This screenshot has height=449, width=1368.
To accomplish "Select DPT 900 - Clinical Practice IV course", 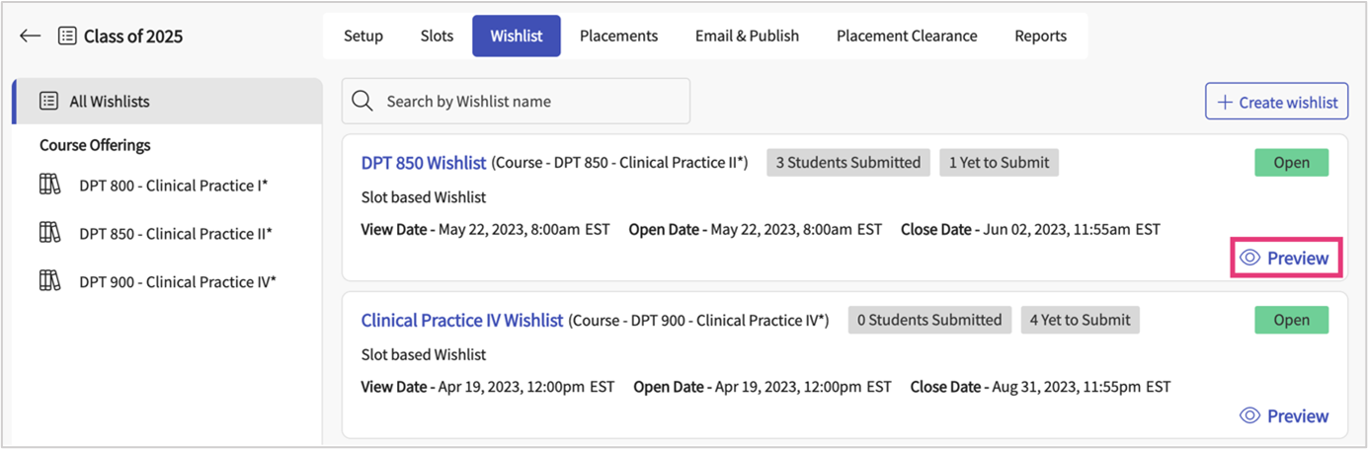I will 177,282.
